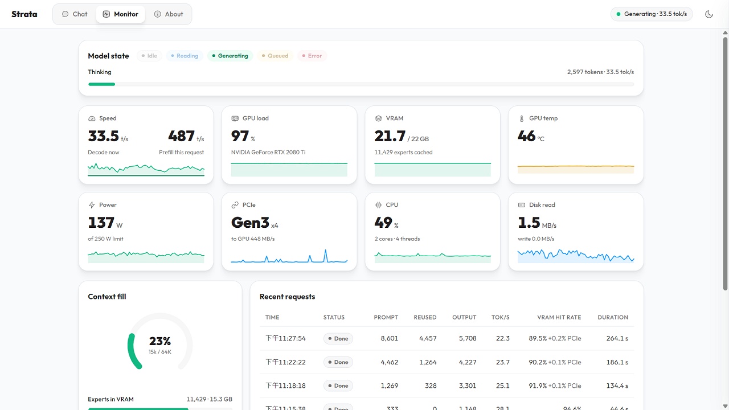The height and width of the screenshot is (410, 729).
Task: Click the VRAM HIT RATE column header
Action: tap(559, 317)
